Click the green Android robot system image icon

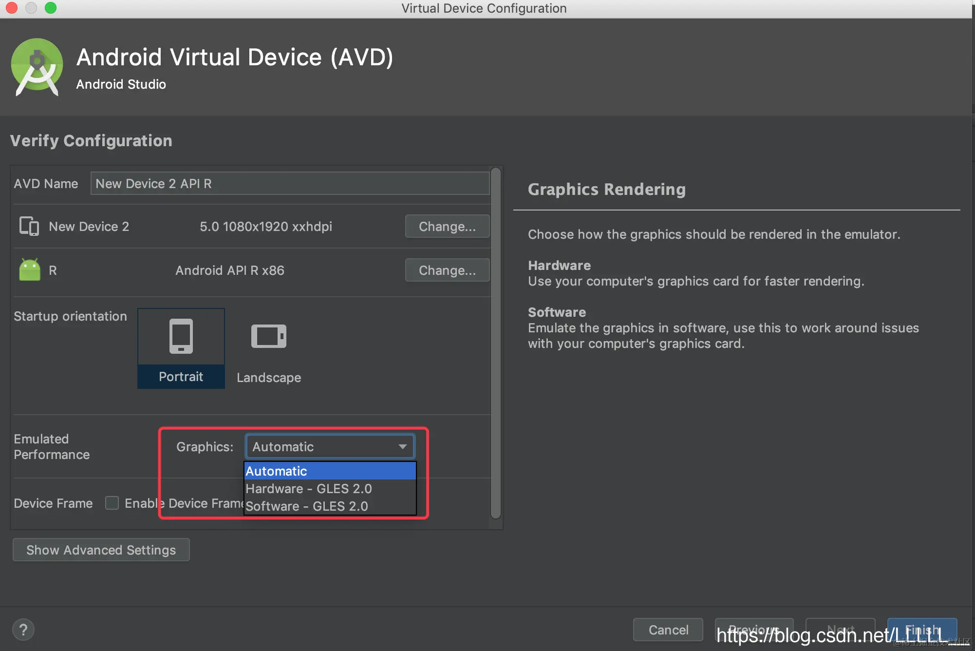pyautogui.click(x=30, y=270)
